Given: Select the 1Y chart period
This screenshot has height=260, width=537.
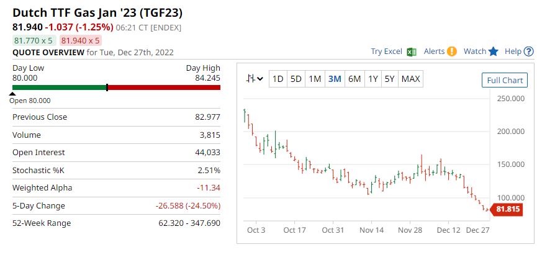Looking at the screenshot, I should [373, 79].
